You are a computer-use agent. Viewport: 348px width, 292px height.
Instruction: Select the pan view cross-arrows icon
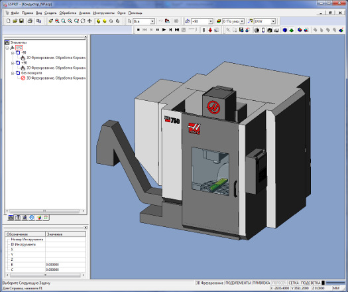point(89,21)
